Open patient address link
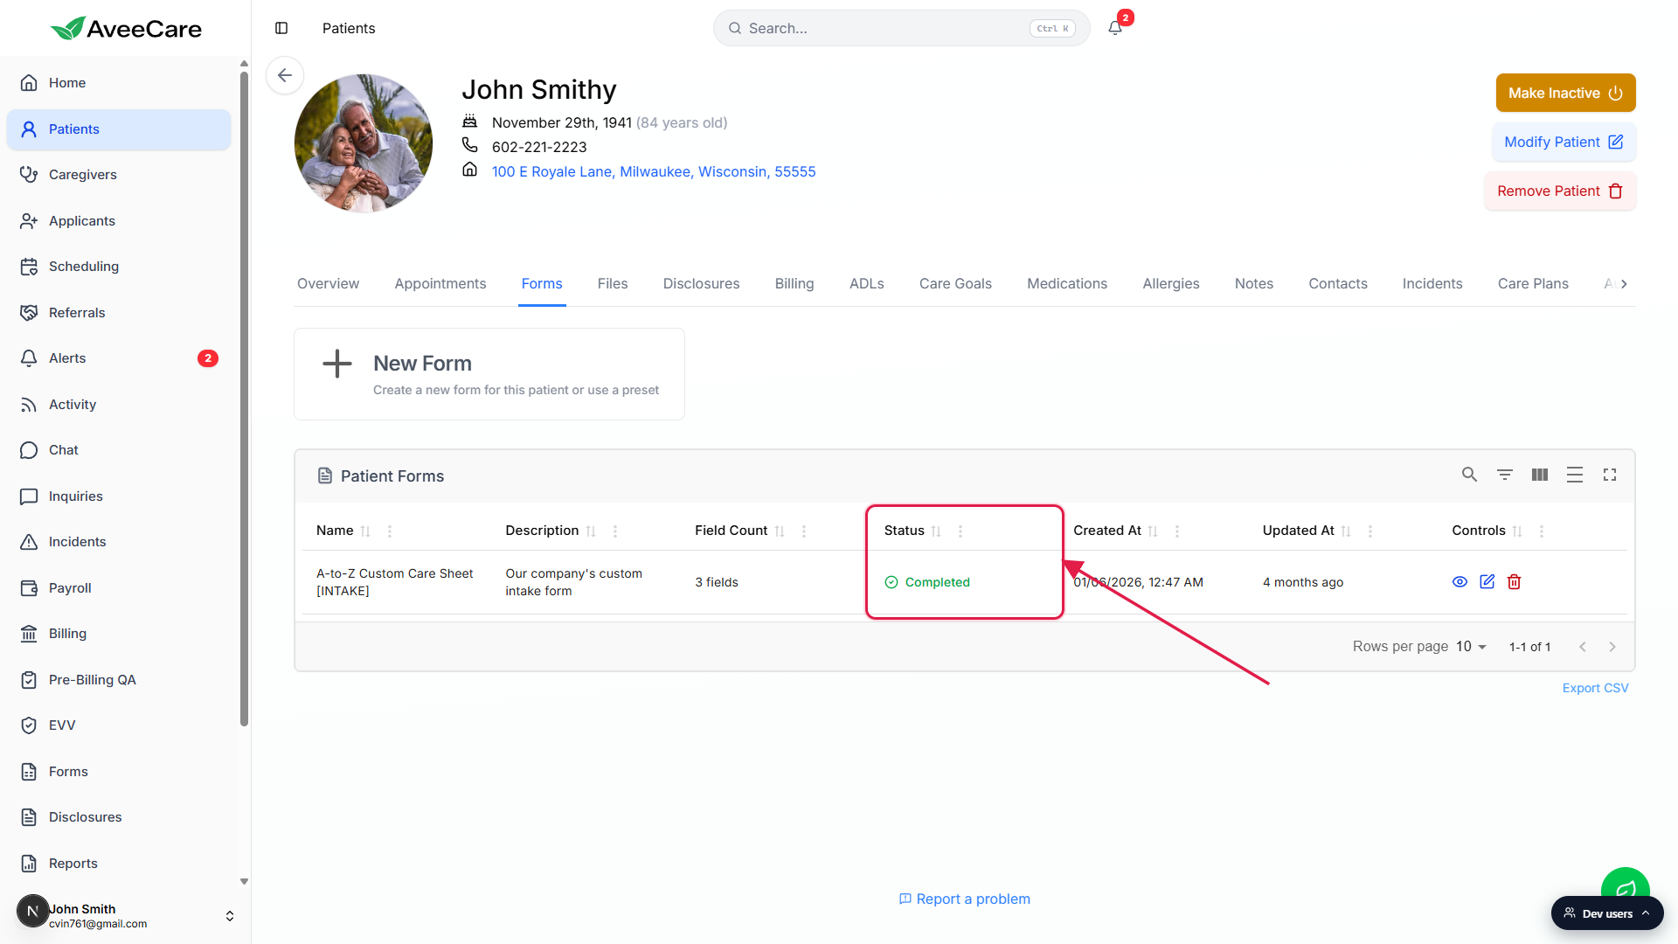The width and height of the screenshot is (1678, 944). pyautogui.click(x=654, y=171)
